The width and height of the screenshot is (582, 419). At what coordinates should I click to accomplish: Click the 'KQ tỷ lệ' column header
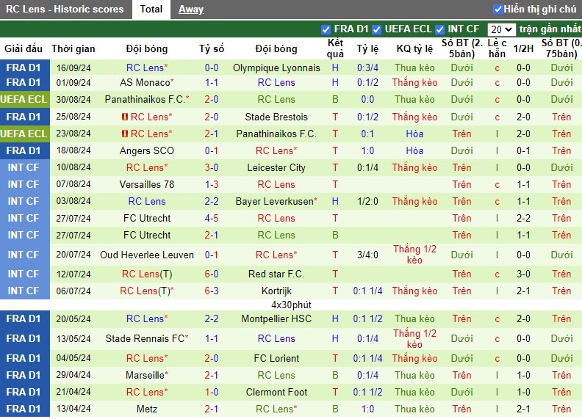click(414, 48)
